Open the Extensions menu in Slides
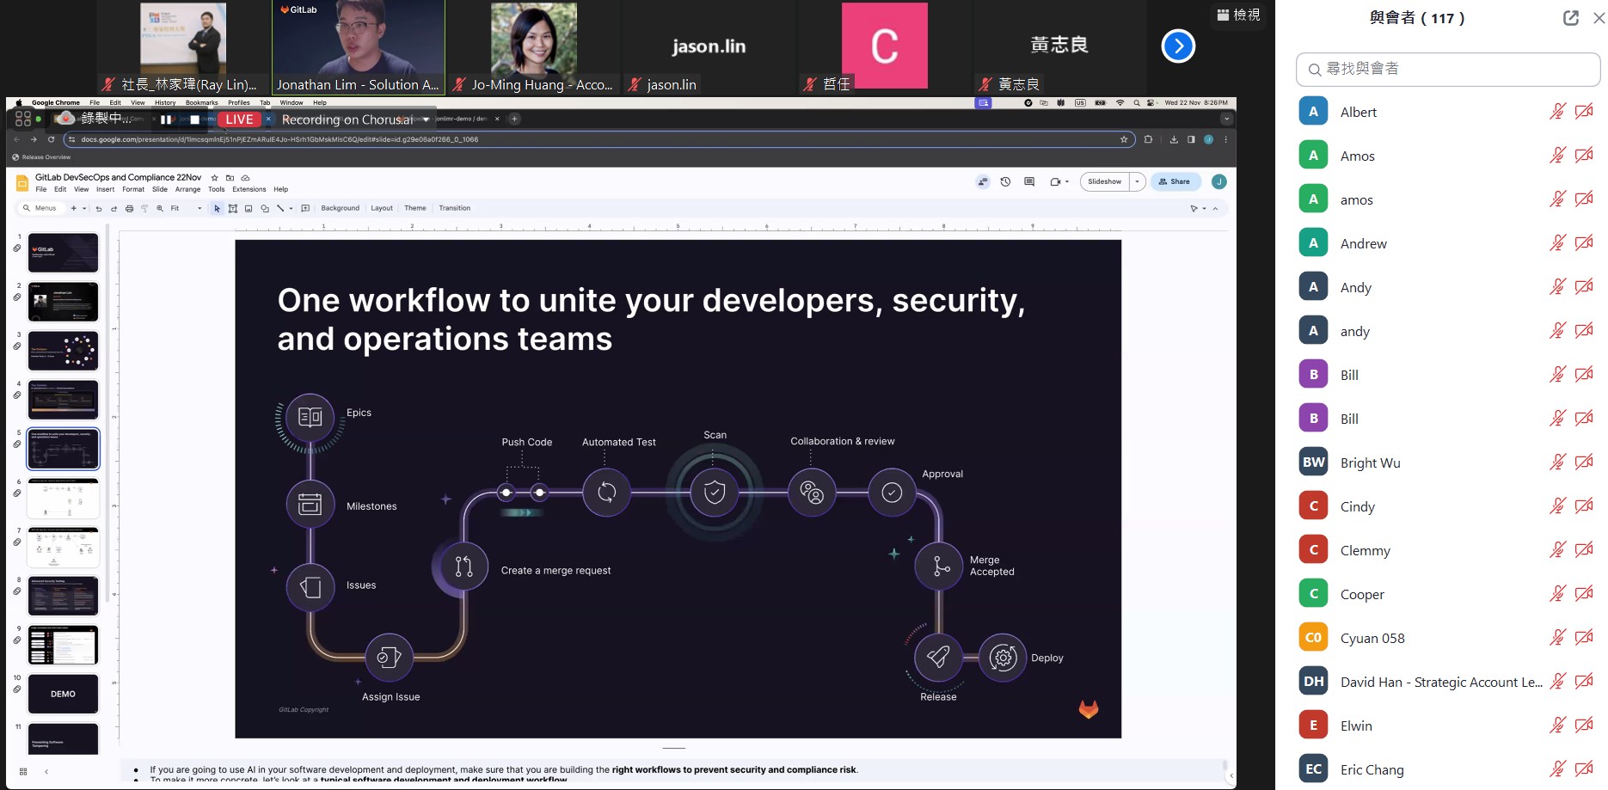 249,189
